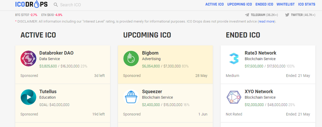This screenshot has width=322, height=127.
Task: Navigate to Ended ICO in the header
Action: 264,4
